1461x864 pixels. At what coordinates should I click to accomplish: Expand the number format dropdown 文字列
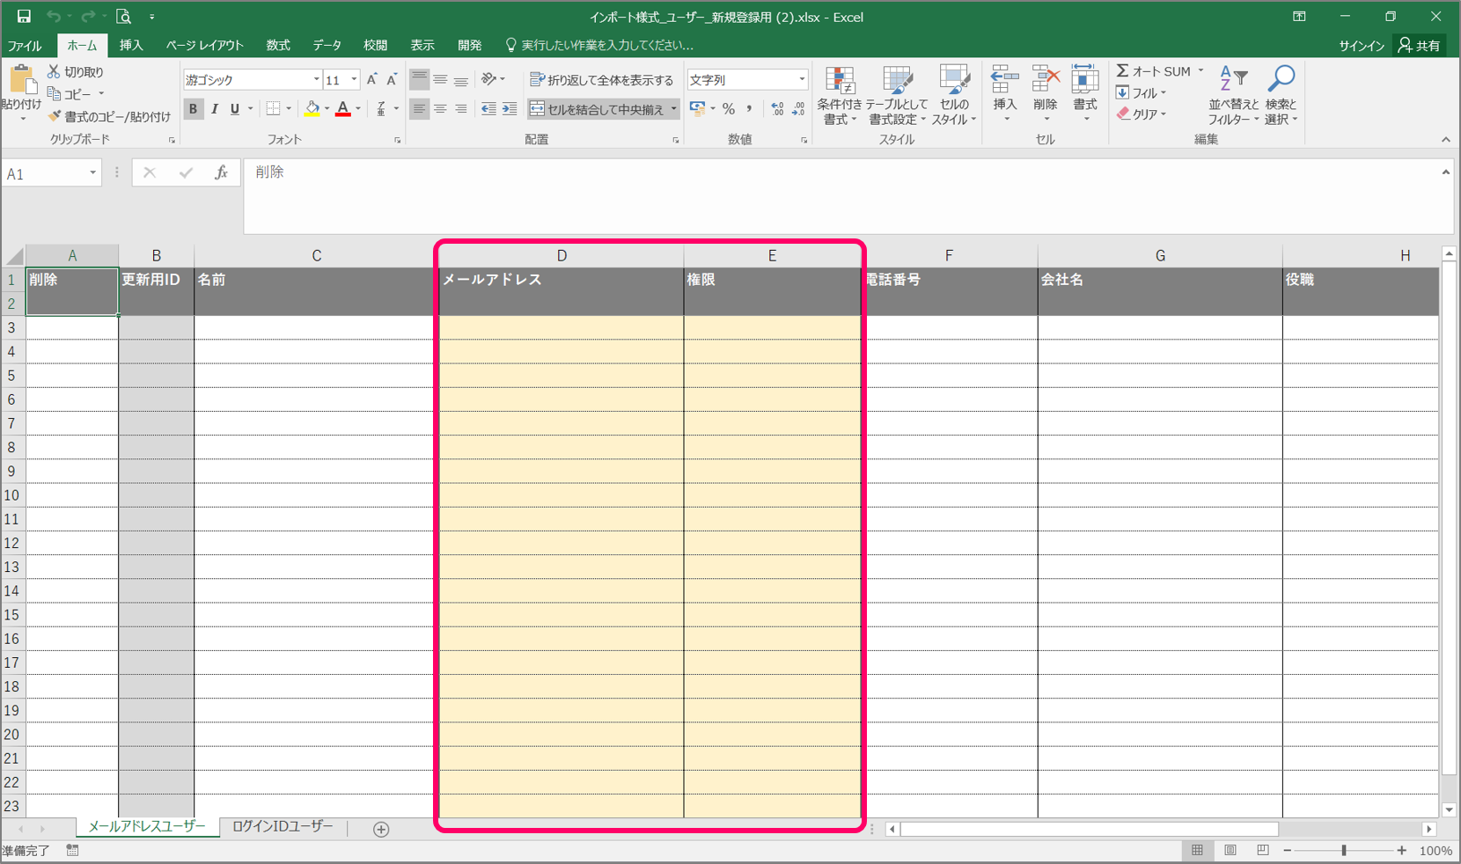(801, 80)
